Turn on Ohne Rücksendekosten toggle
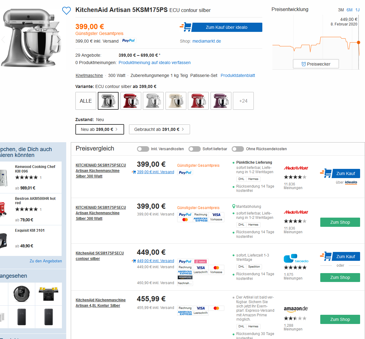Screen dimensions: 365x339 click(238, 149)
